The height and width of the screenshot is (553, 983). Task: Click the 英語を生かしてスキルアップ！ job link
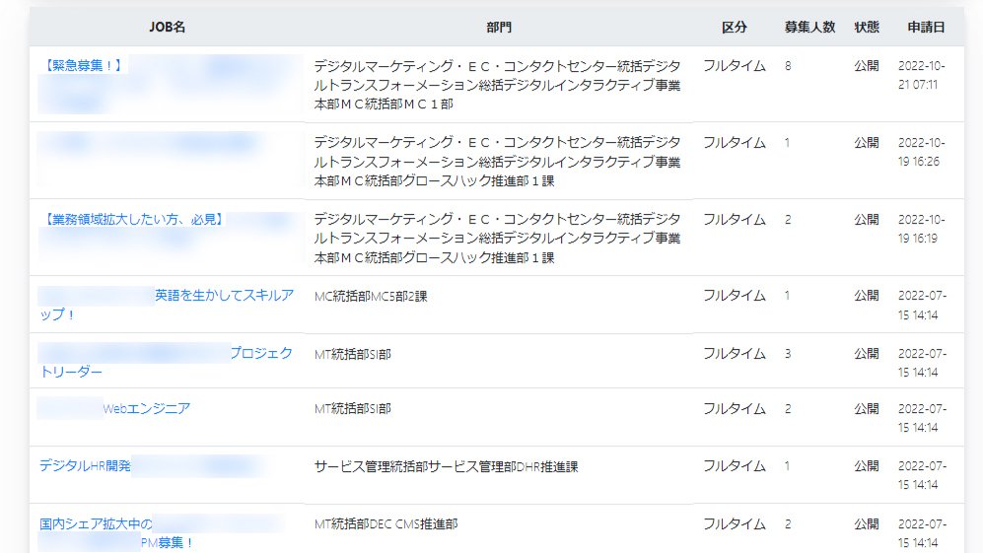pos(223,296)
